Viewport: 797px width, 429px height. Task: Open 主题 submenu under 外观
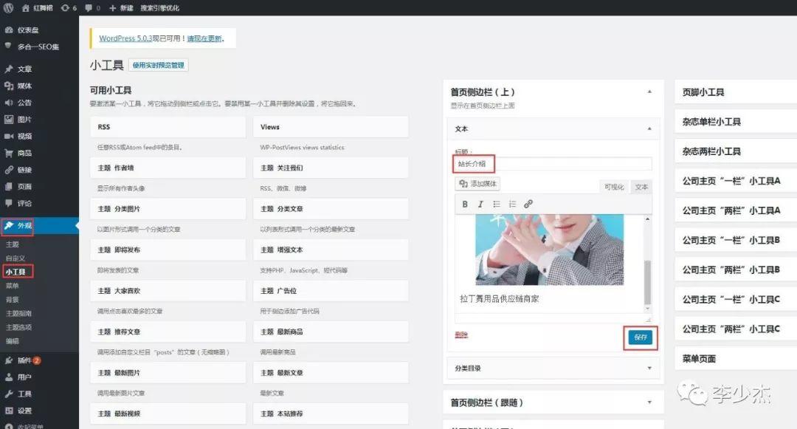coord(13,244)
